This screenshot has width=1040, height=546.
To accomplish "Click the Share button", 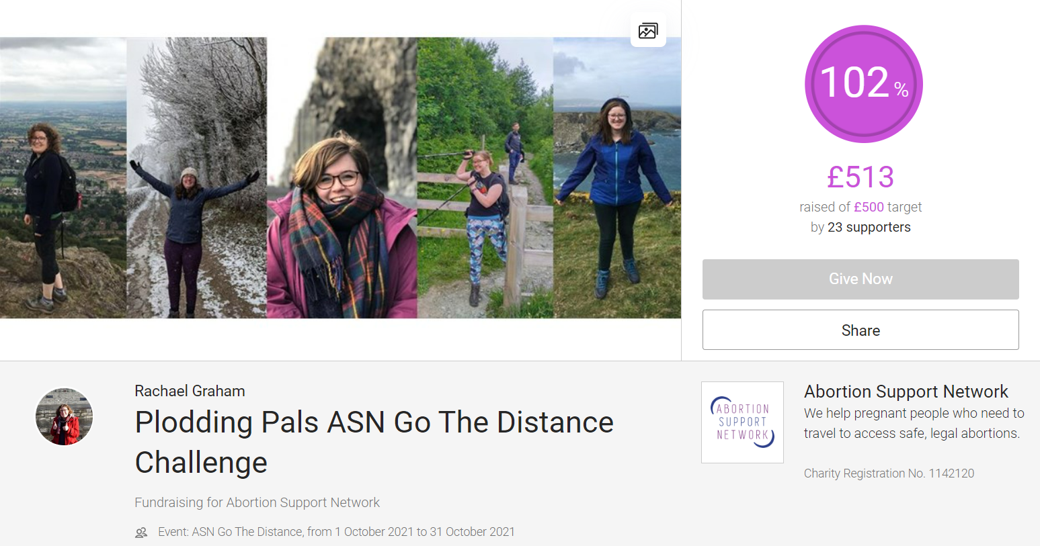I will click(861, 330).
